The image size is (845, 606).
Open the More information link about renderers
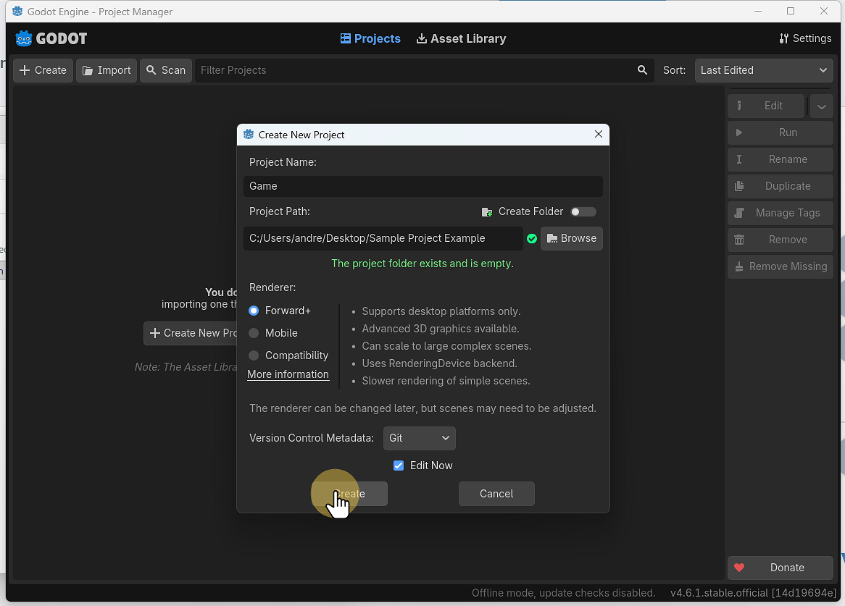[x=288, y=374]
